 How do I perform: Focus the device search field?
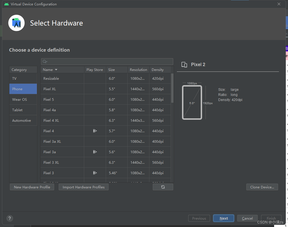(109, 62)
